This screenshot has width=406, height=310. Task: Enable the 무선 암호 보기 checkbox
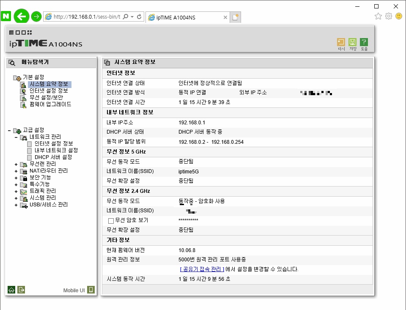[111, 221]
